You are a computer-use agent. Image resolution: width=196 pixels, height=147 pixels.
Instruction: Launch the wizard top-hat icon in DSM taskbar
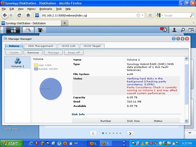pyautogui.click(x=40, y=30)
